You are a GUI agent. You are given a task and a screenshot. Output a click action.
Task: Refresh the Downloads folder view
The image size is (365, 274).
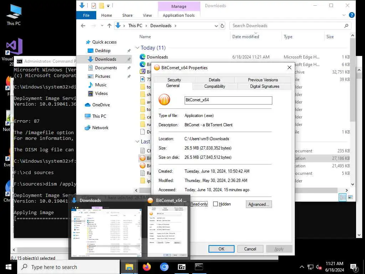pyautogui.click(x=222, y=26)
